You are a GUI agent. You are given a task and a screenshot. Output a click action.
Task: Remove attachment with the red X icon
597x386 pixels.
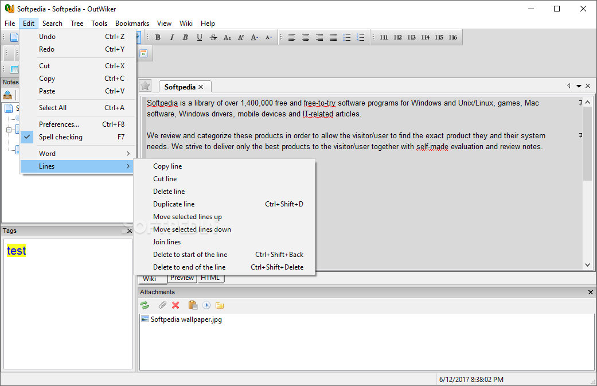pyautogui.click(x=175, y=305)
